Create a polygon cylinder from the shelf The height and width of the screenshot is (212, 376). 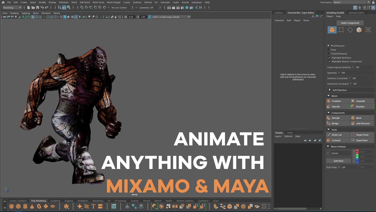coord(25,206)
